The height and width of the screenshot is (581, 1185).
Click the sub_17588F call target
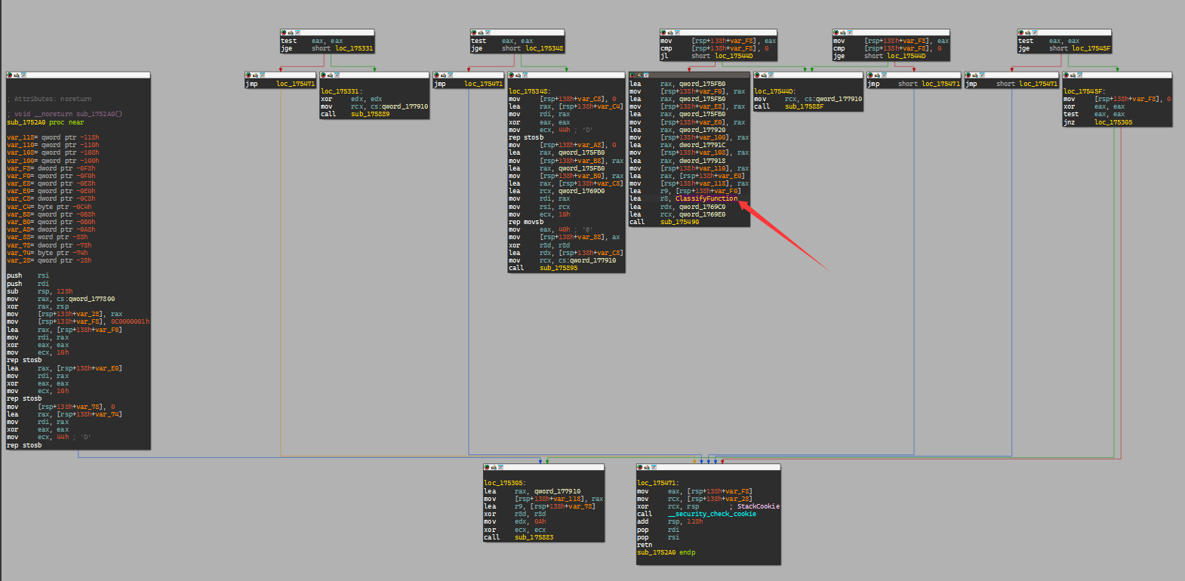[804, 107]
